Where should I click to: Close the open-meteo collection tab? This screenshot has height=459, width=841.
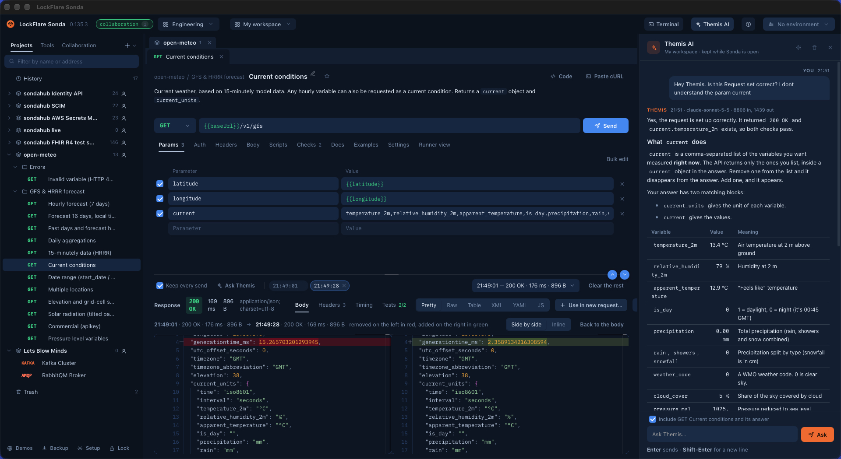pyautogui.click(x=209, y=43)
